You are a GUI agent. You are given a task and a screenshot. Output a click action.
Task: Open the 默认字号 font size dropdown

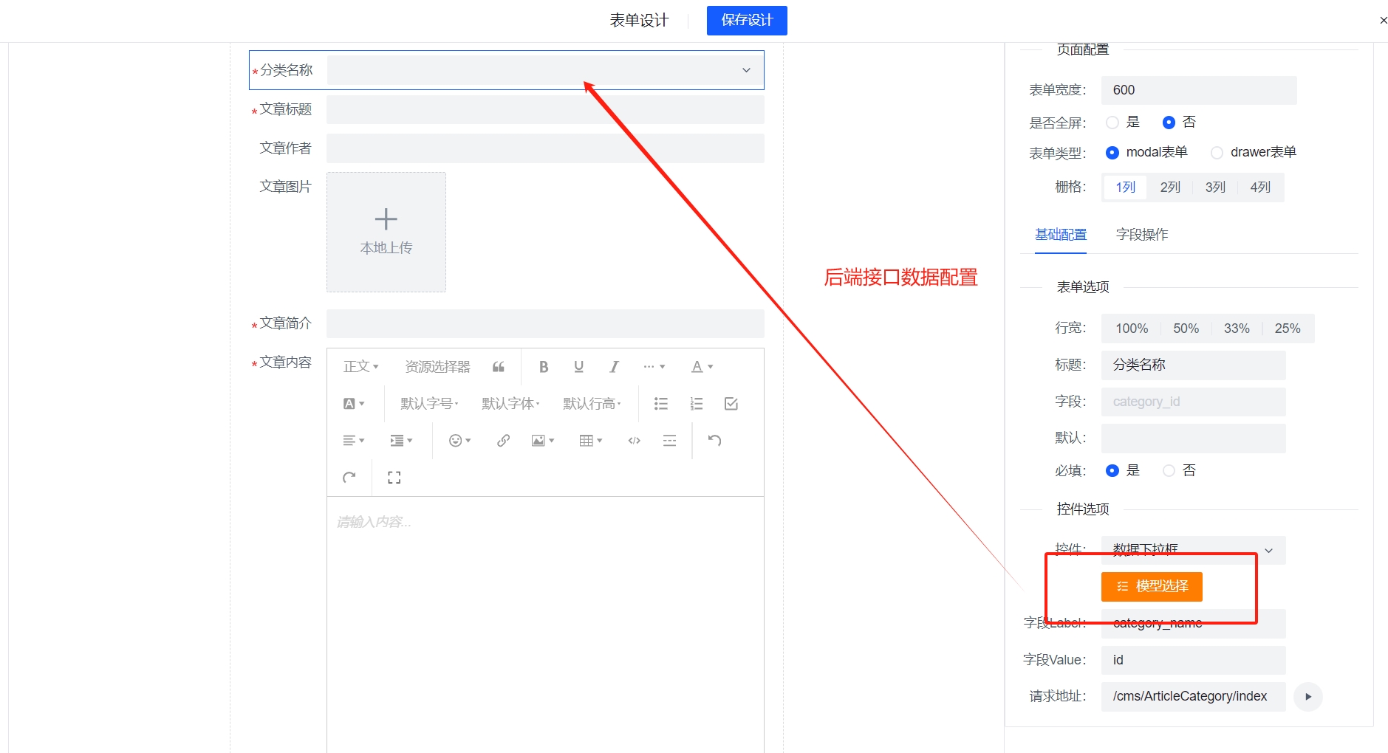point(429,404)
